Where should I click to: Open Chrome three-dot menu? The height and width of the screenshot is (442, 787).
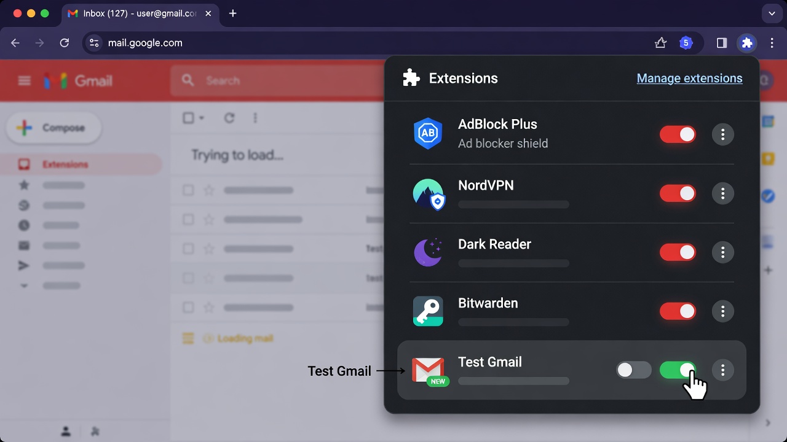pyautogui.click(x=772, y=43)
